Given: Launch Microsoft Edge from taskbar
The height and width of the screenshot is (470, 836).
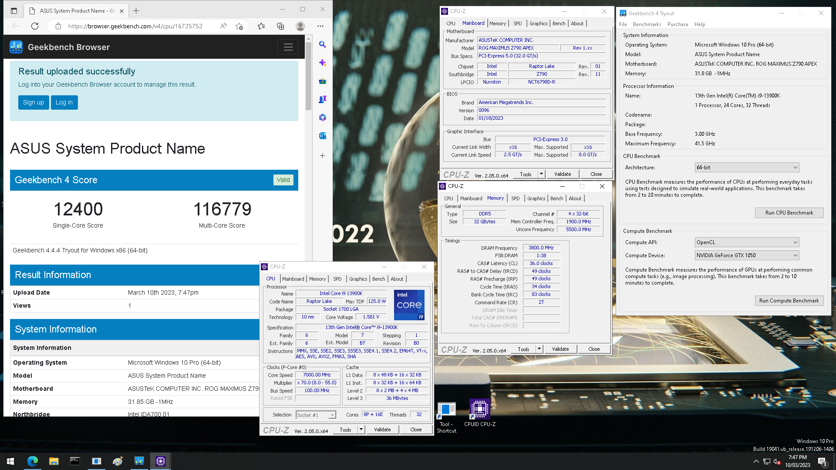Looking at the screenshot, I should click(x=33, y=461).
